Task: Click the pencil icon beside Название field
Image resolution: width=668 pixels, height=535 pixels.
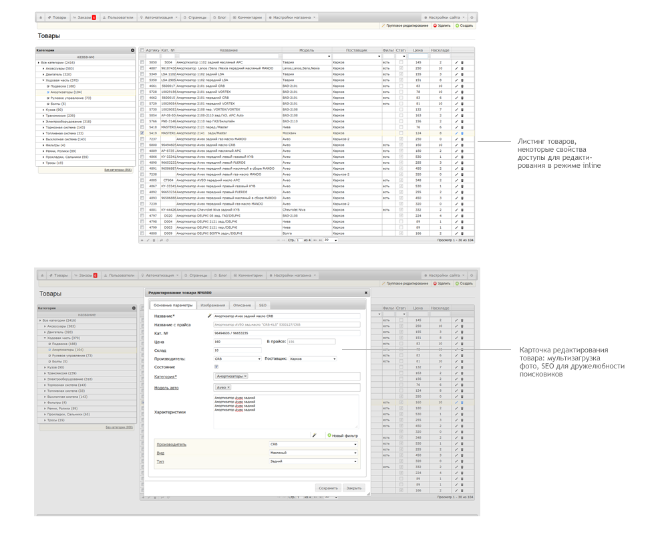Action: [209, 316]
